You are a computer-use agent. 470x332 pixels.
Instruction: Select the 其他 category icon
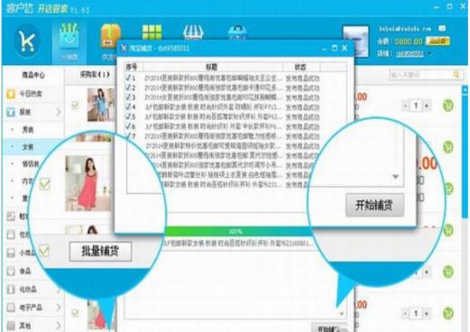(x=11, y=326)
